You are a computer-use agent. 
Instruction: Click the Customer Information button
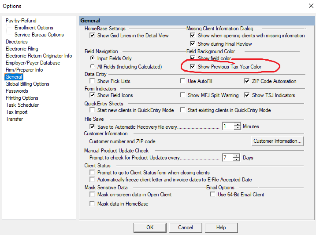278,141
